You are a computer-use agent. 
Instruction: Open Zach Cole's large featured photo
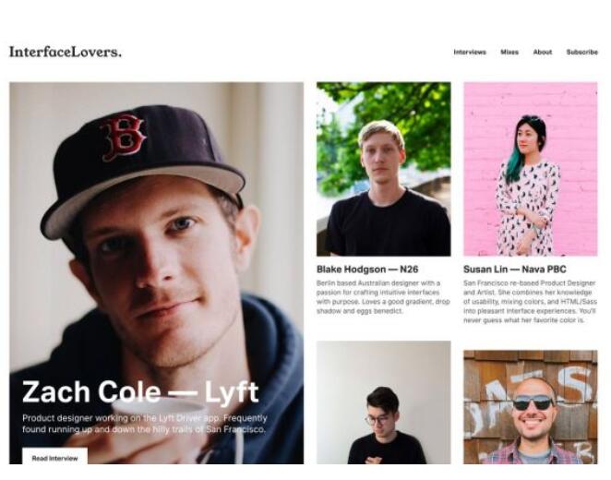click(x=156, y=272)
